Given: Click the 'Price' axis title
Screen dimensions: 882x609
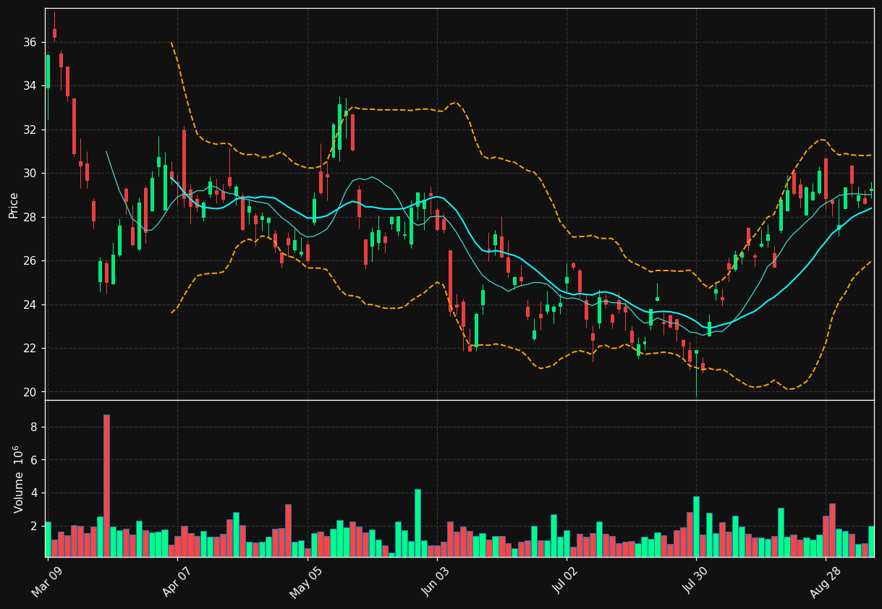Looking at the screenshot, I should (x=14, y=205).
